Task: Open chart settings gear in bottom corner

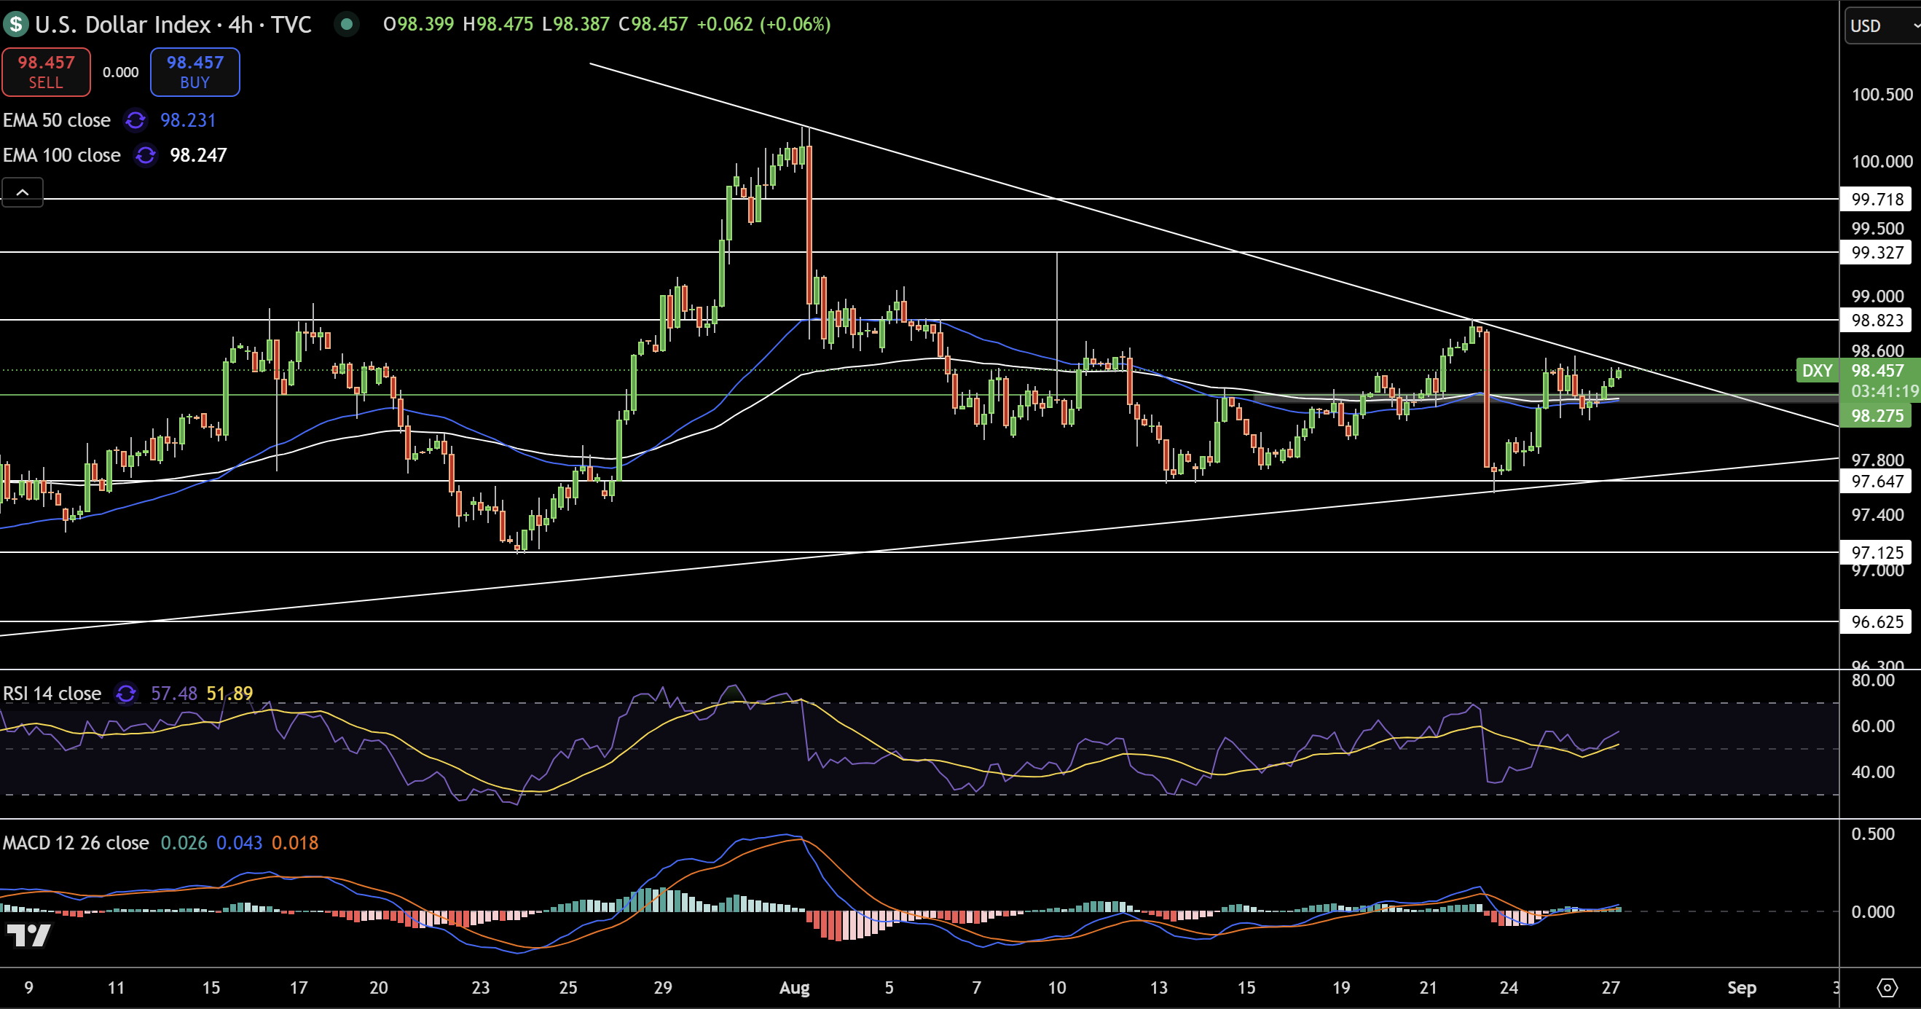Action: [1887, 988]
